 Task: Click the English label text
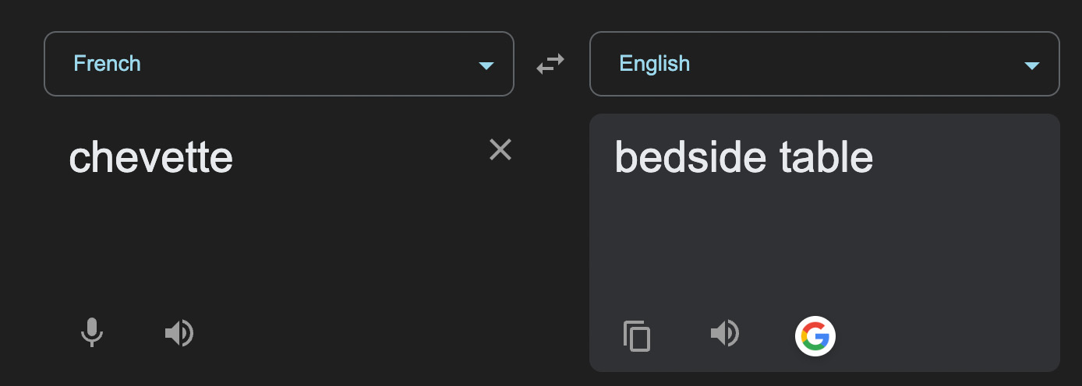654,63
